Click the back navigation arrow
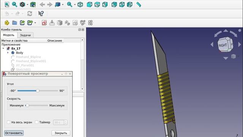Screen dimensions: 243x137 tap(42, 5)
